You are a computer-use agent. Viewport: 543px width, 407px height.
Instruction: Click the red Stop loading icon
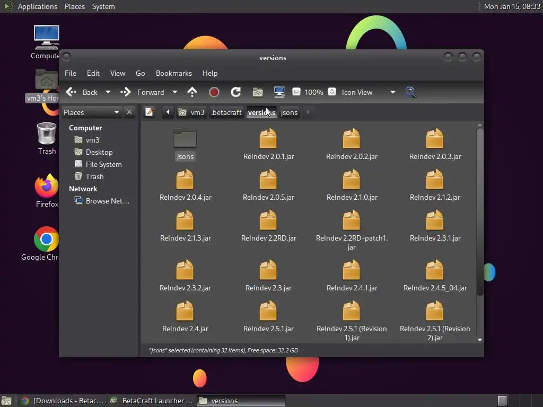click(x=214, y=92)
